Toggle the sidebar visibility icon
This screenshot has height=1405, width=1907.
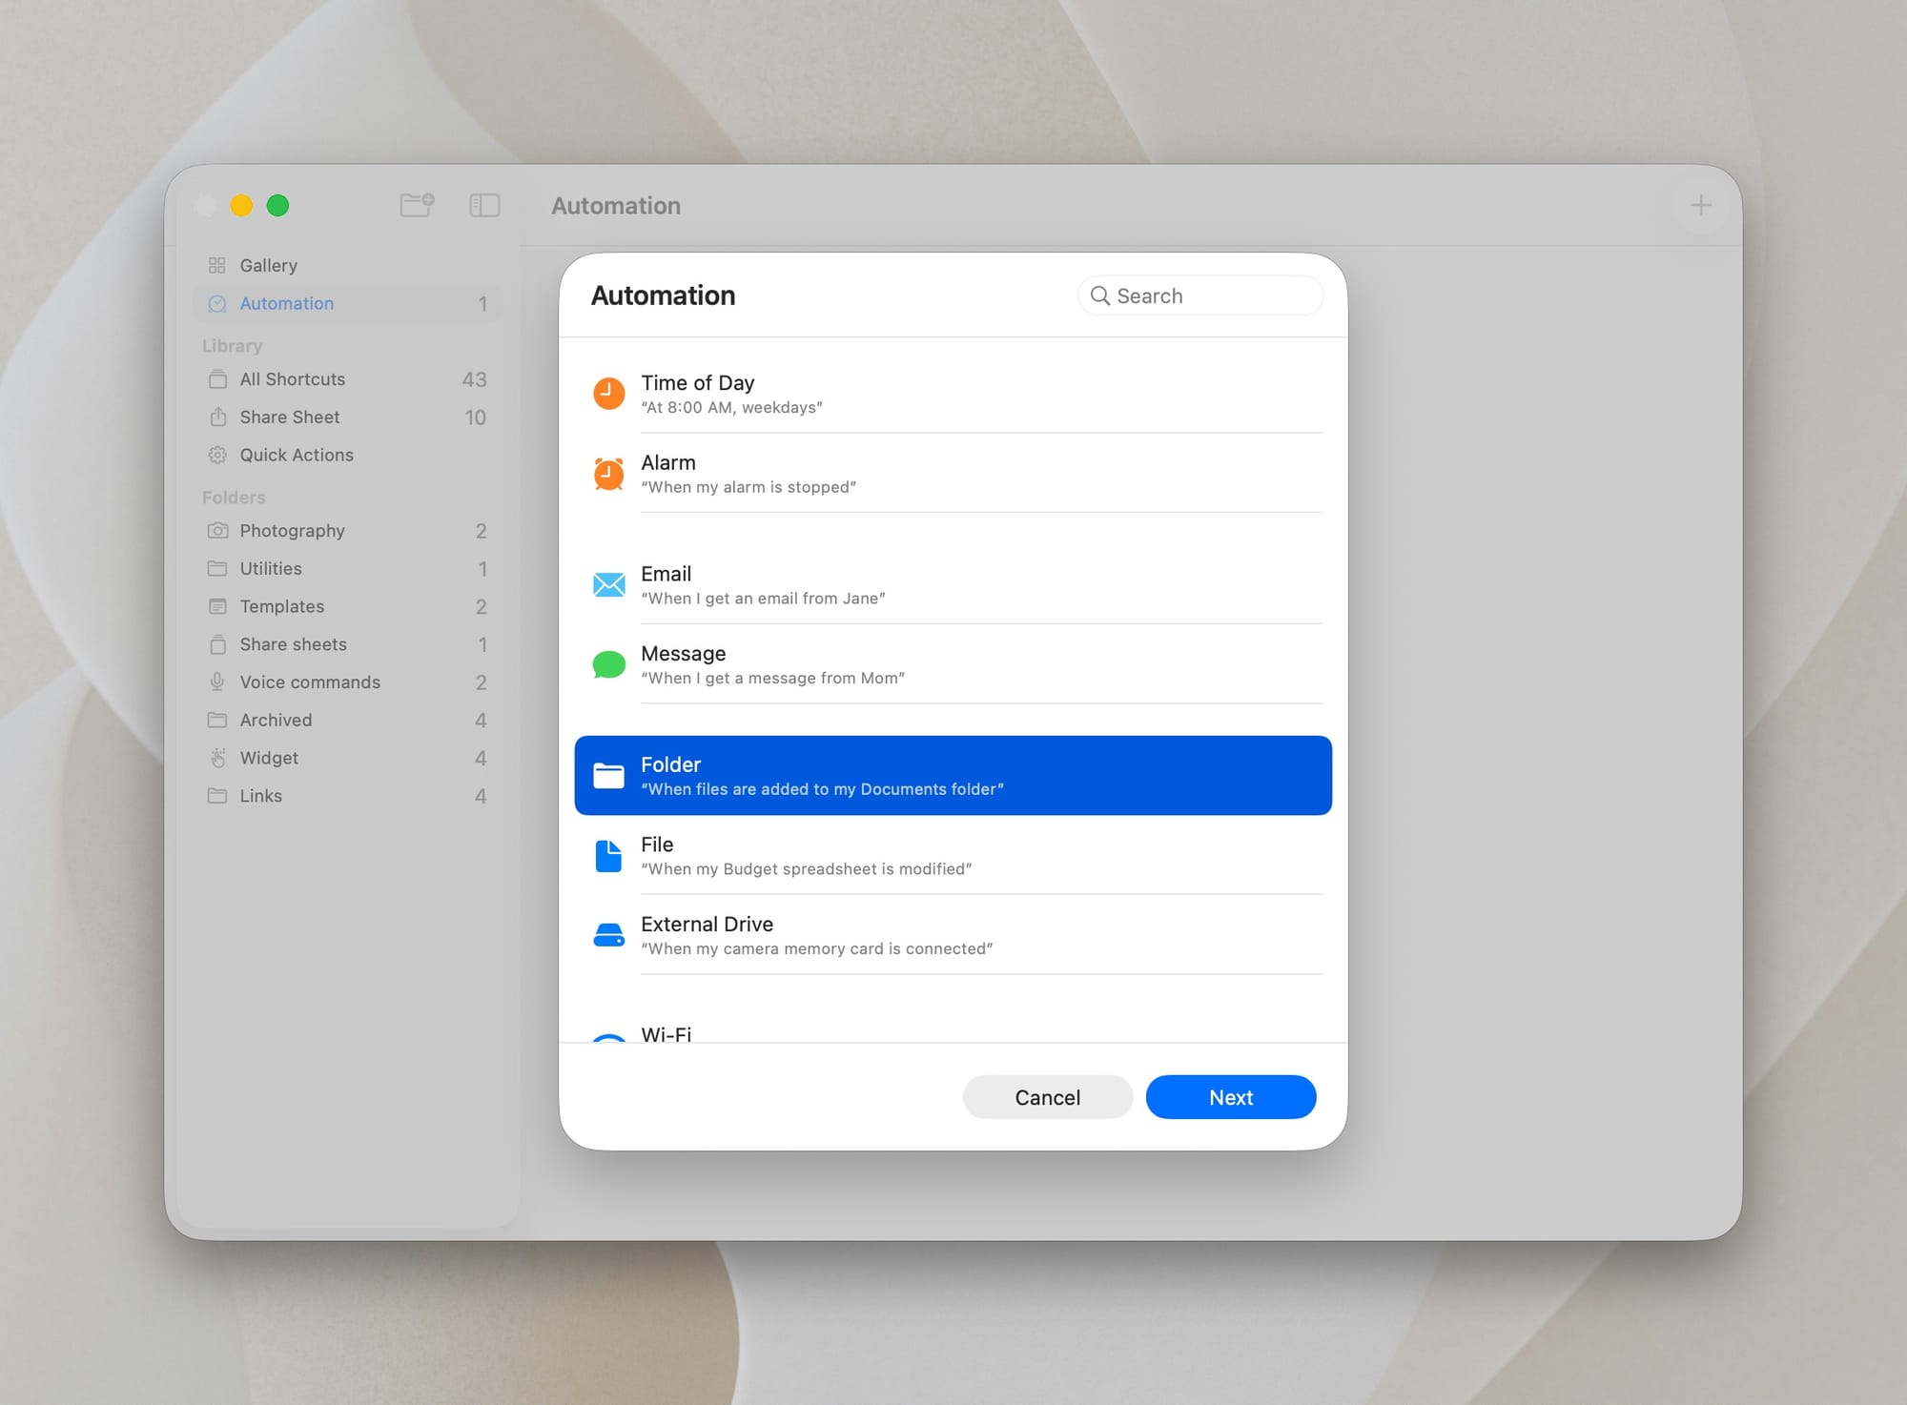click(483, 205)
